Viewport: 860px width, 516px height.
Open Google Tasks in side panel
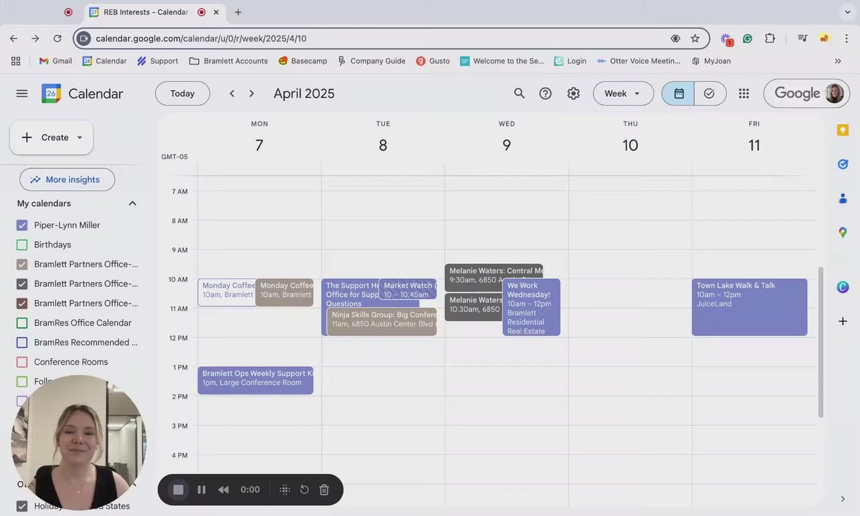(x=843, y=164)
